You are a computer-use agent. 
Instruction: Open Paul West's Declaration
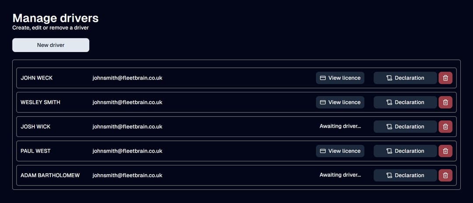[x=405, y=151]
